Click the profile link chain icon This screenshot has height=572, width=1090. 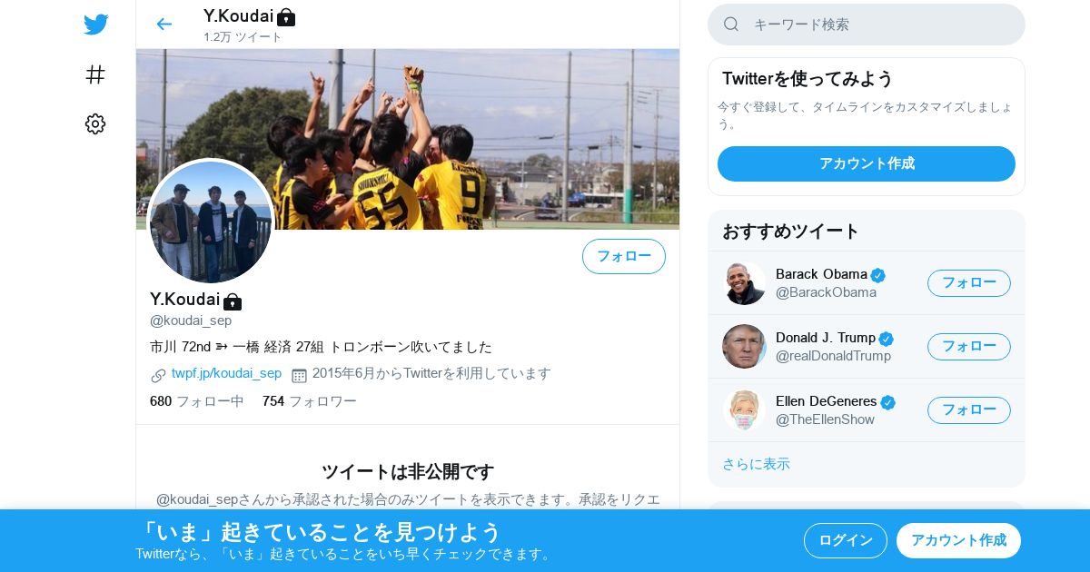[x=158, y=375]
